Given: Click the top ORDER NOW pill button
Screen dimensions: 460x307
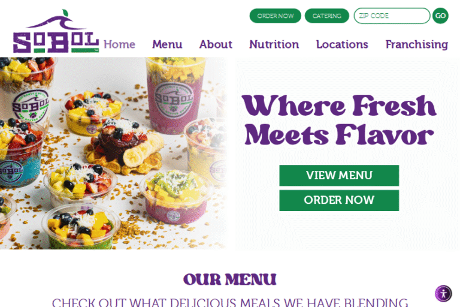Looking at the screenshot, I should (275, 16).
